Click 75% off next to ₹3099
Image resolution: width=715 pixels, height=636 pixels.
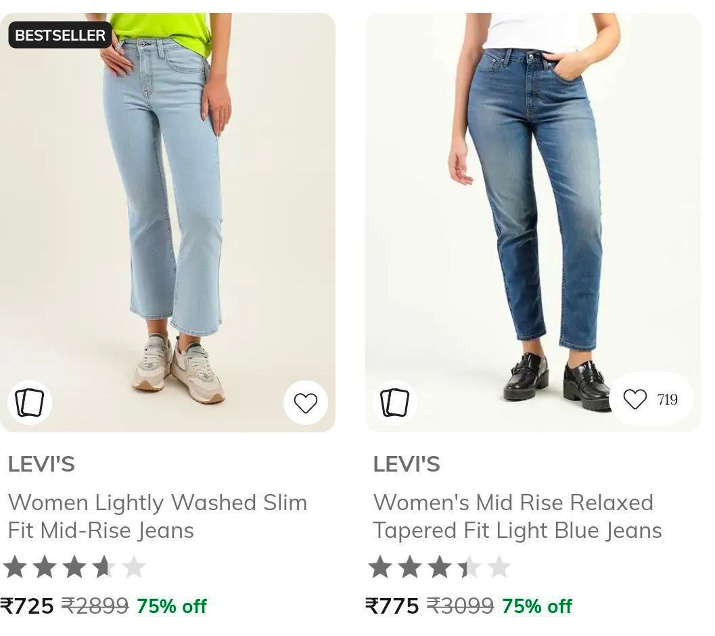[x=537, y=606]
